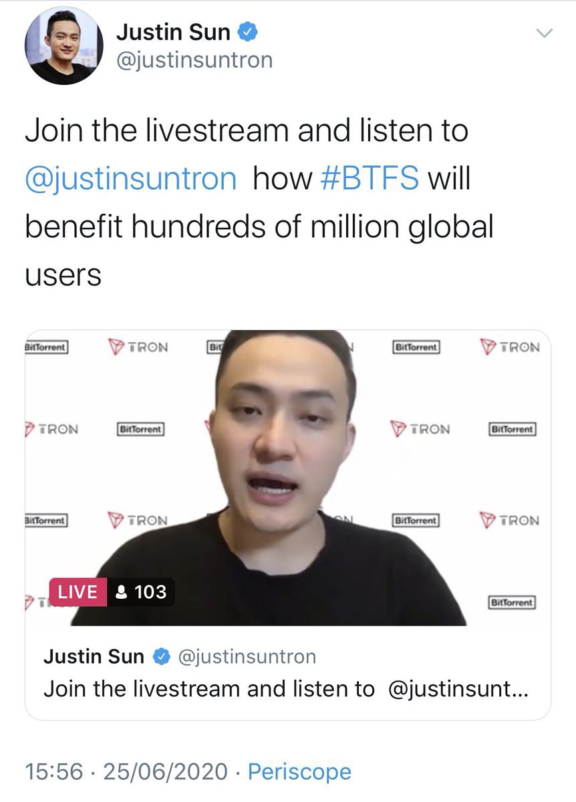Screen dimensions: 576x802
Task: Open the Periscope source link
Action: [299, 772]
